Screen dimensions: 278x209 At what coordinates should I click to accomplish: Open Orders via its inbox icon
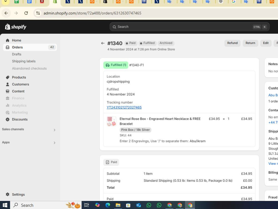tap(8, 47)
